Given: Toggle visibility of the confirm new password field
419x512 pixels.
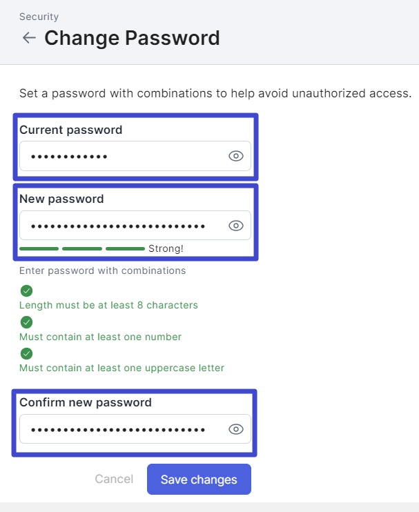Looking at the screenshot, I should coord(236,429).
